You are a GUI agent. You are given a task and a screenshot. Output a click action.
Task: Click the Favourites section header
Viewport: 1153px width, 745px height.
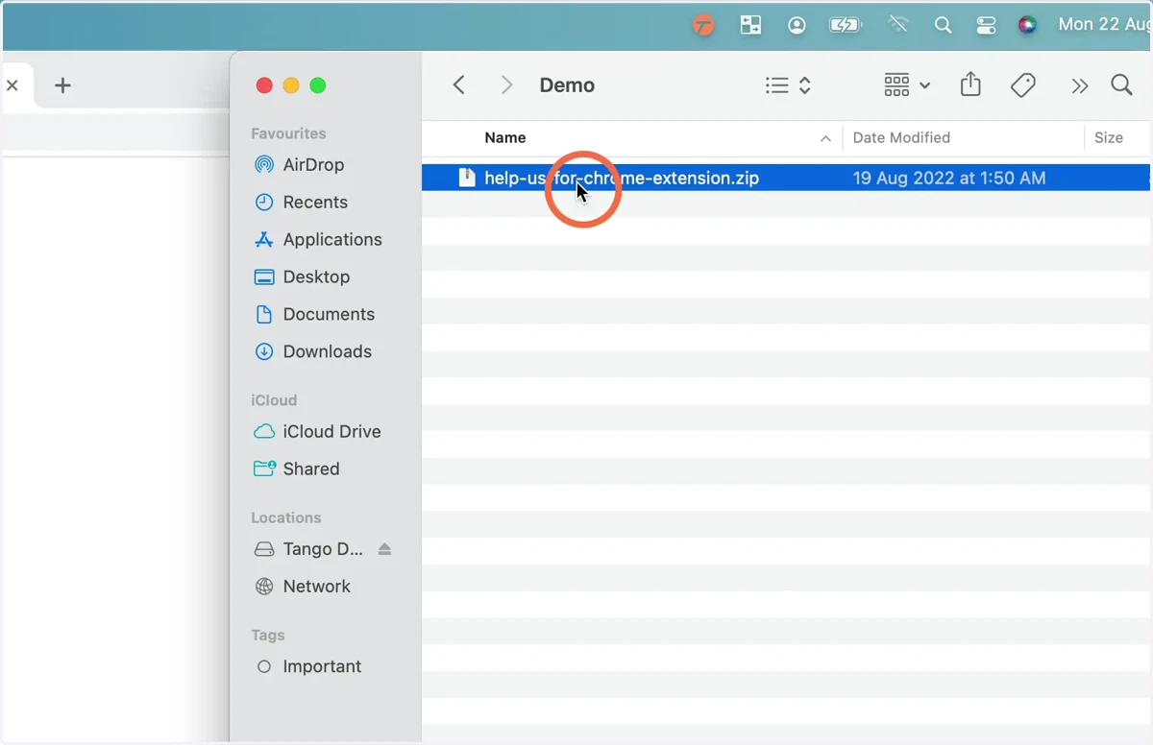(288, 133)
